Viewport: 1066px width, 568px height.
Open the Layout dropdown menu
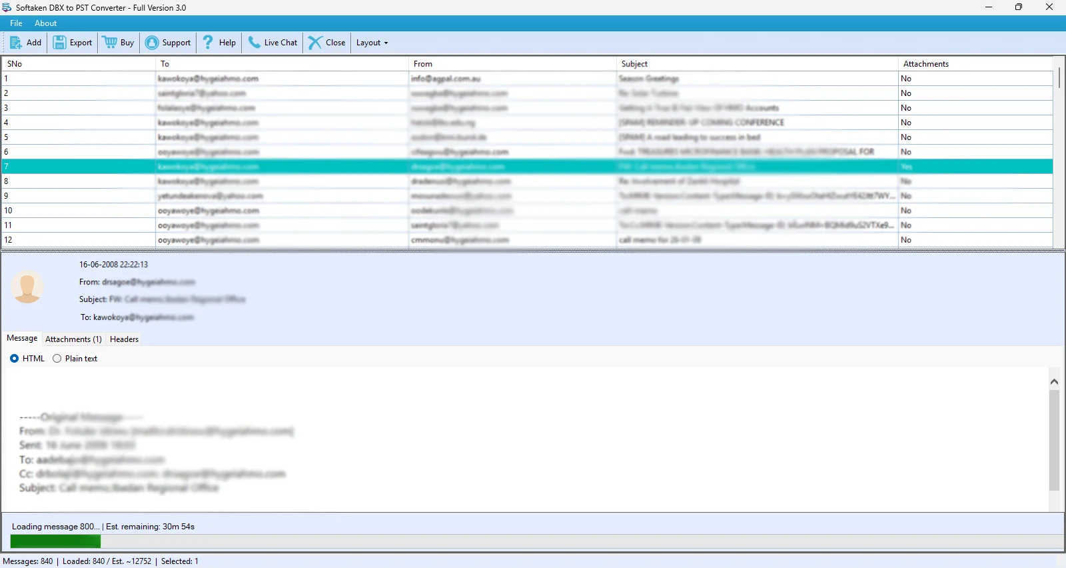tap(372, 43)
